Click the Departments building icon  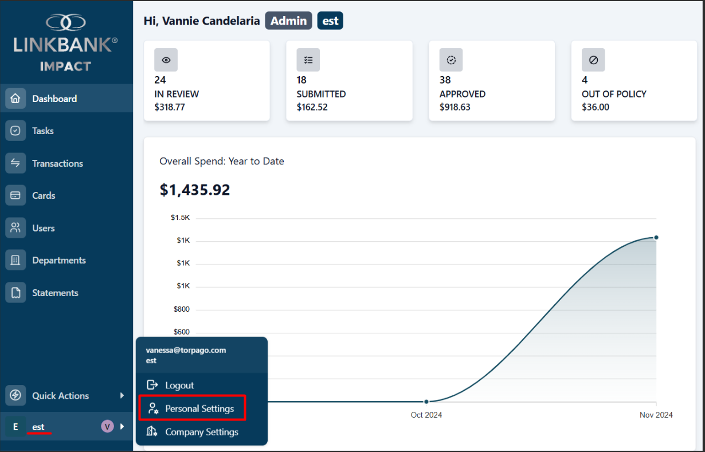tap(15, 261)
